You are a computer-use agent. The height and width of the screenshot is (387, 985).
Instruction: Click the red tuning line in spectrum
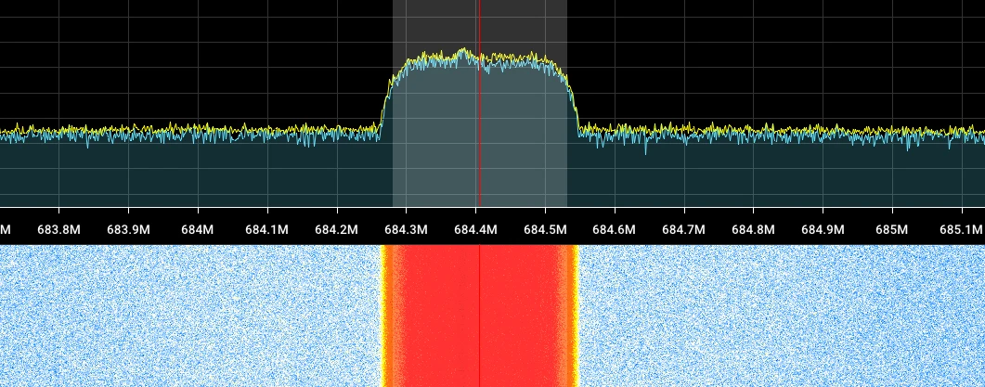[479, 104]
